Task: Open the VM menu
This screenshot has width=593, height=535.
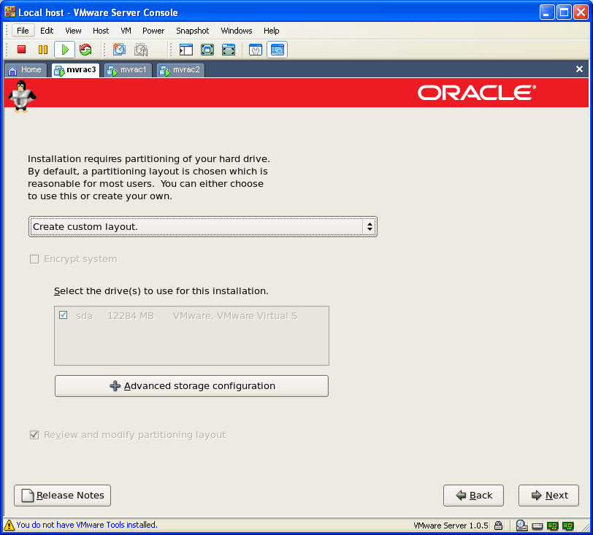Action: [x=126, y=31]
